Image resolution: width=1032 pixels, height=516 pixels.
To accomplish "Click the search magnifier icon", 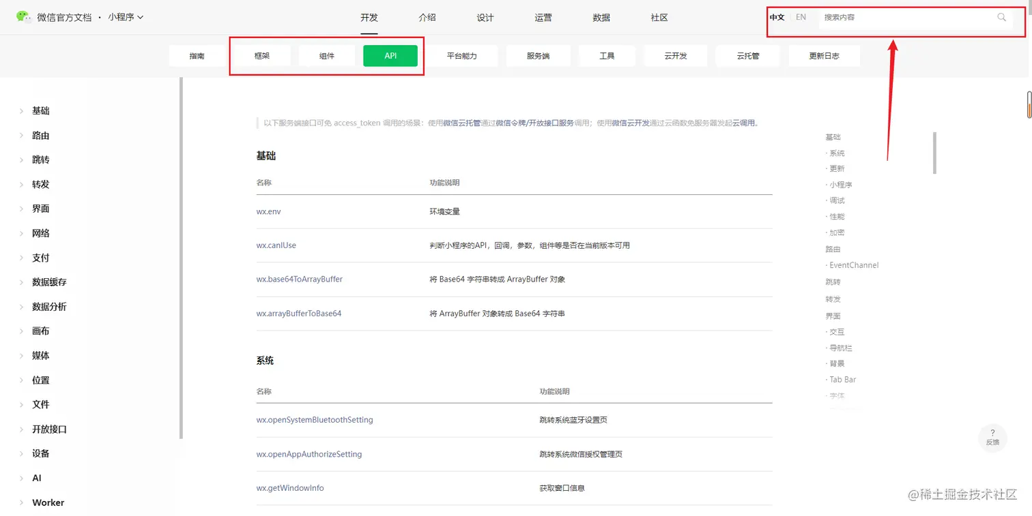I will pyautogui.click(x=1001, y=17).
